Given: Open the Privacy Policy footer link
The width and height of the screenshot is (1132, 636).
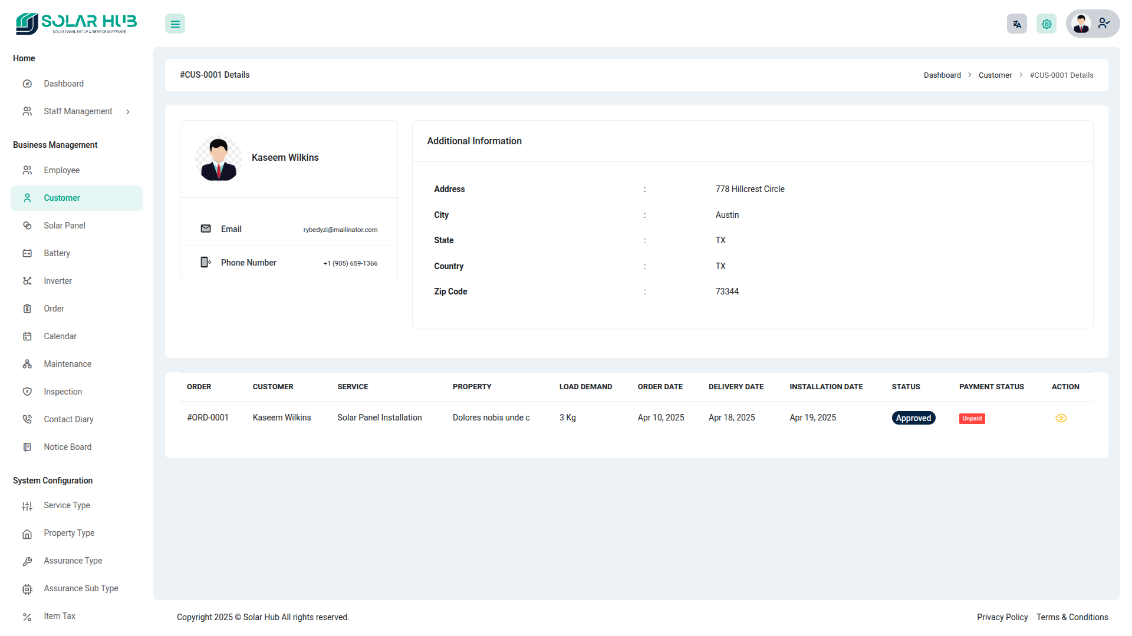Looking at the screenshot, I should click(1002, 617).
